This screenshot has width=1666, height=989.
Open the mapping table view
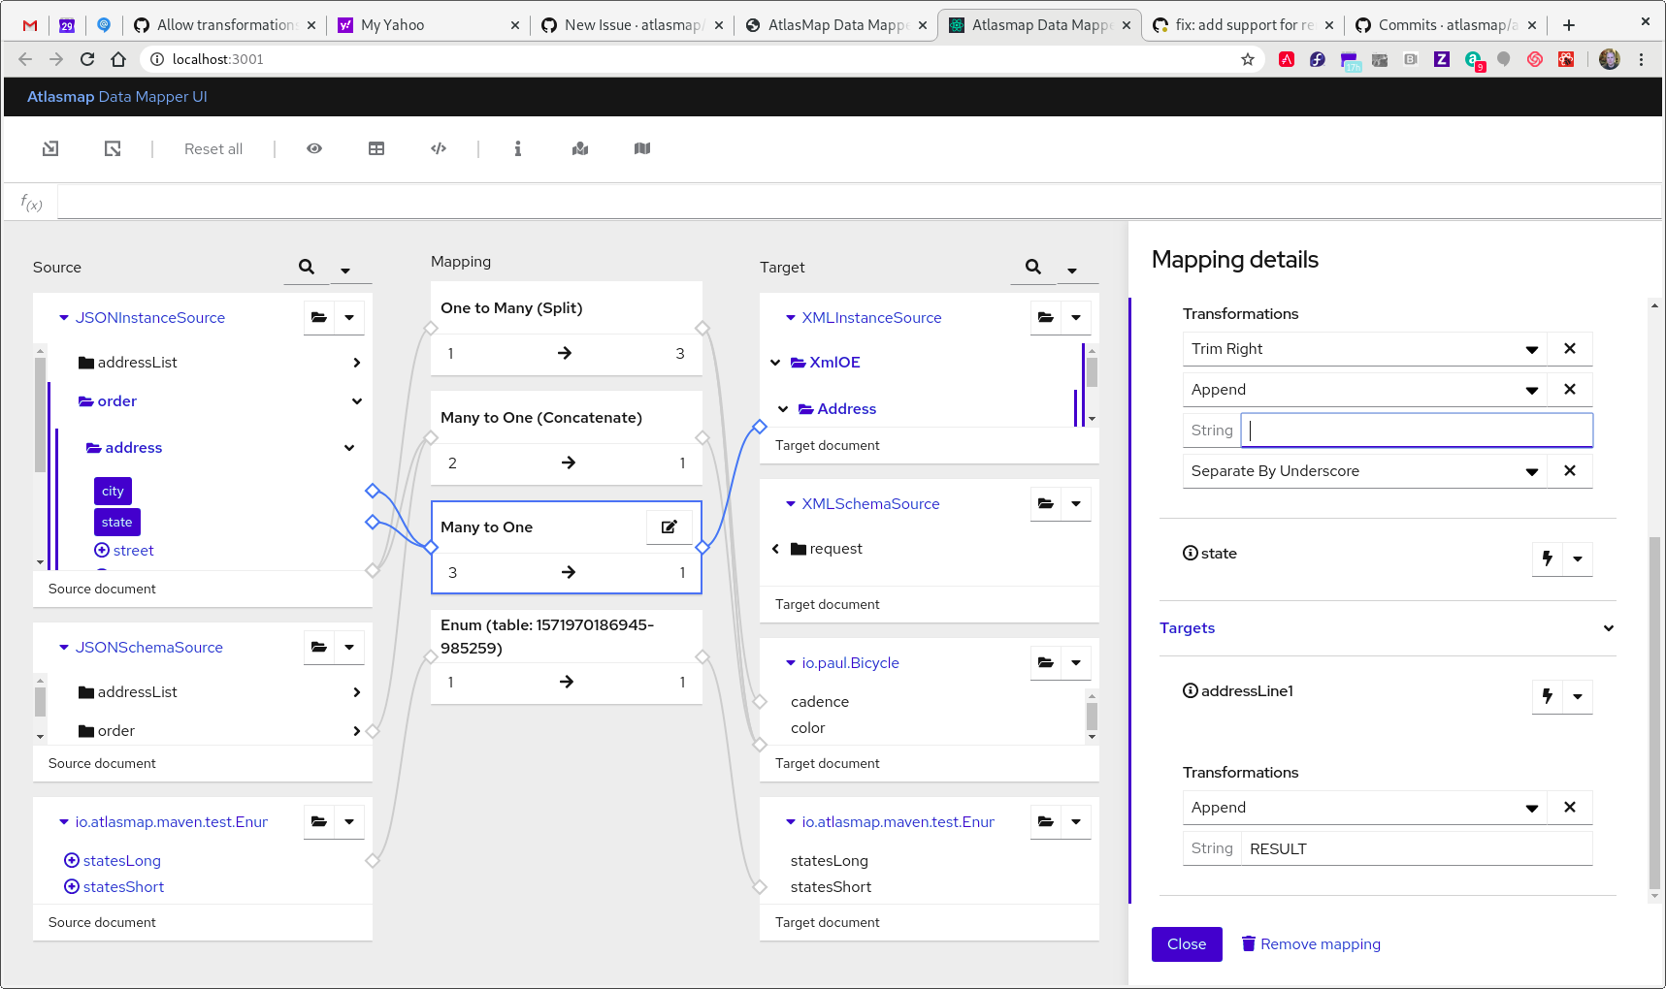click(376, 148)
